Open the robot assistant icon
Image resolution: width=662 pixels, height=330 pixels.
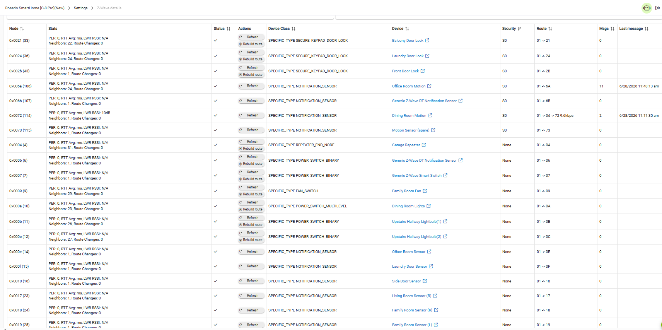647,8
